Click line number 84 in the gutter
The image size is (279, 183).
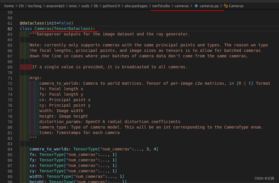[10, 149]
